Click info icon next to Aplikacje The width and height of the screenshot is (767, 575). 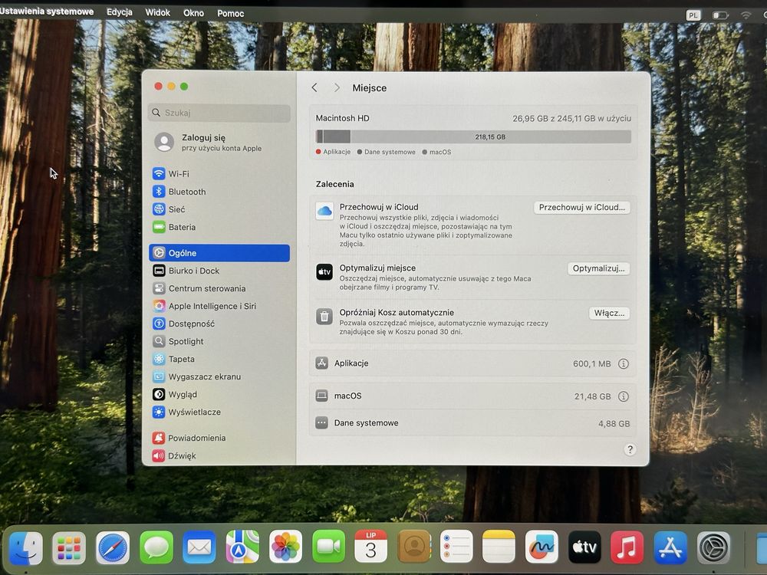(623, 363)
